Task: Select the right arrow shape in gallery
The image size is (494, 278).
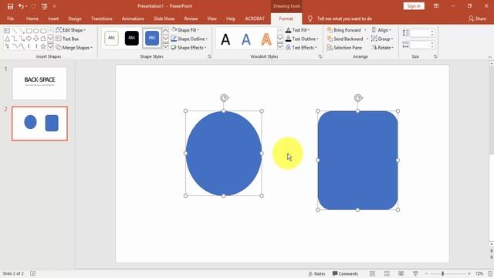Action: pos(29,39)
